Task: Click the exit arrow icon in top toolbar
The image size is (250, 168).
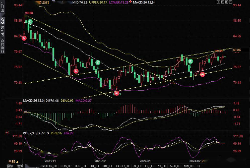Action: click(230, 2)
